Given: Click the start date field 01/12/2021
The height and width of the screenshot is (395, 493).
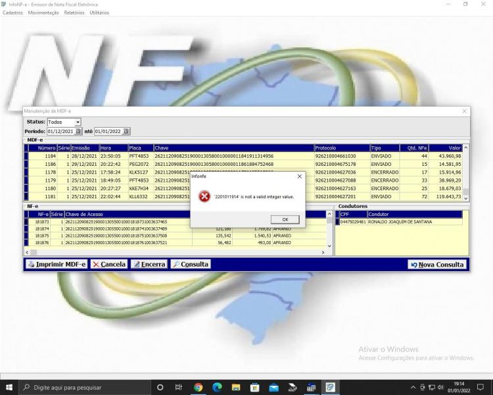Looking at the screenshot, I should click(61, 132).
